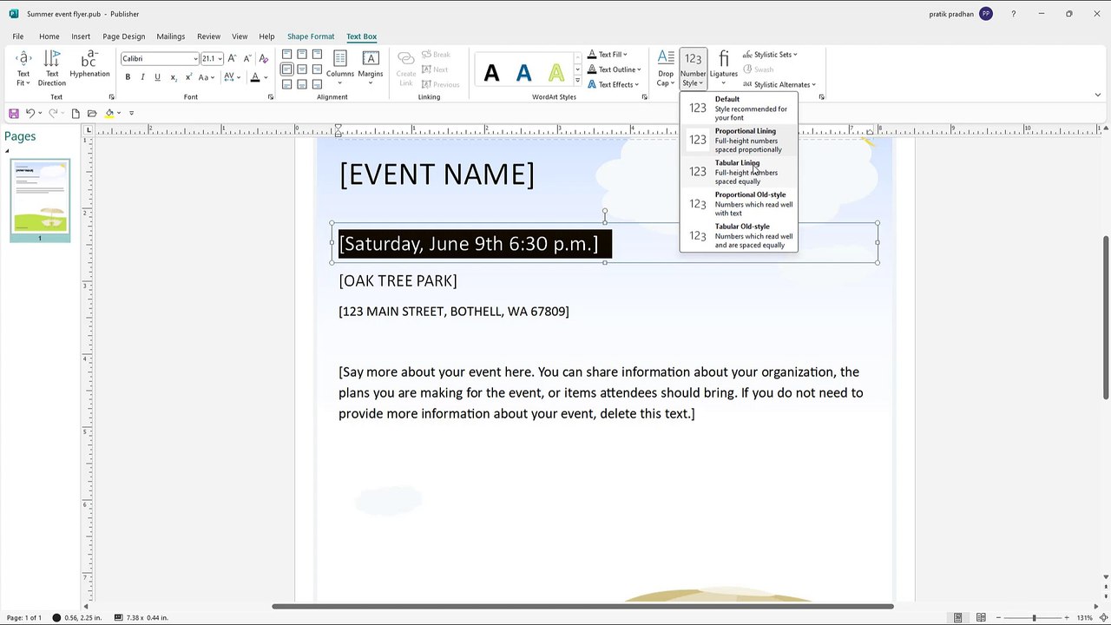Apply superscript formatting
Image resolution: width=1111 pixels, height=625 pixels.
point(188,77)
